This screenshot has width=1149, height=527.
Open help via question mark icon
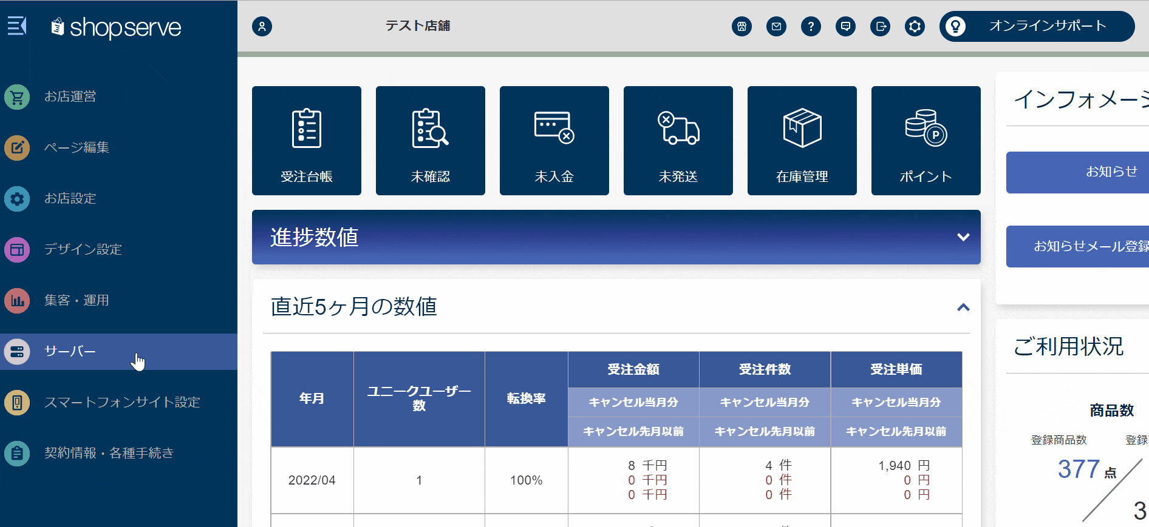coord(811,26)
